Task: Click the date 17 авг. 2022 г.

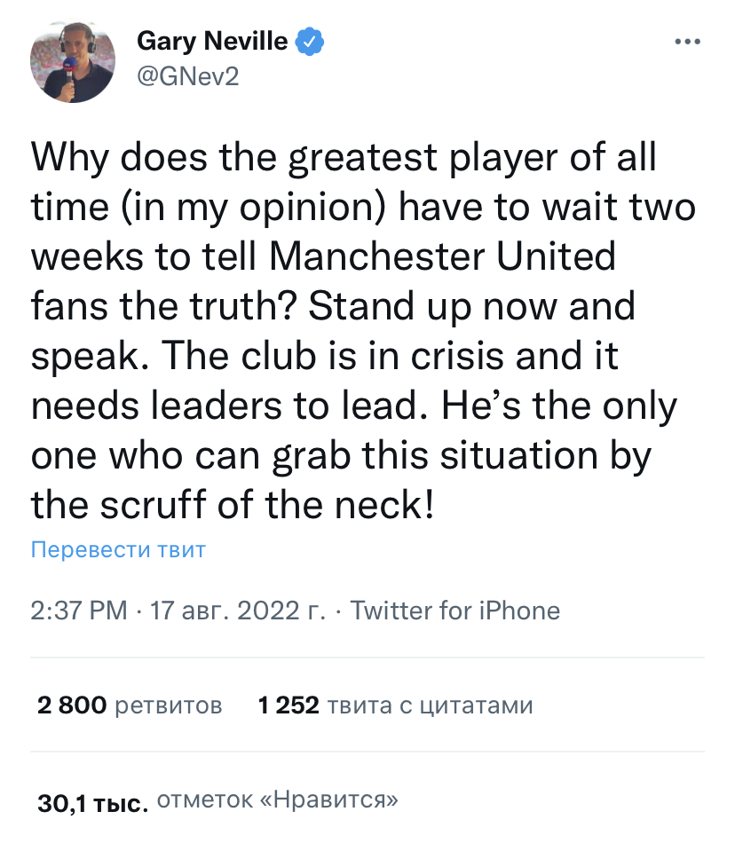Action: 238,611
